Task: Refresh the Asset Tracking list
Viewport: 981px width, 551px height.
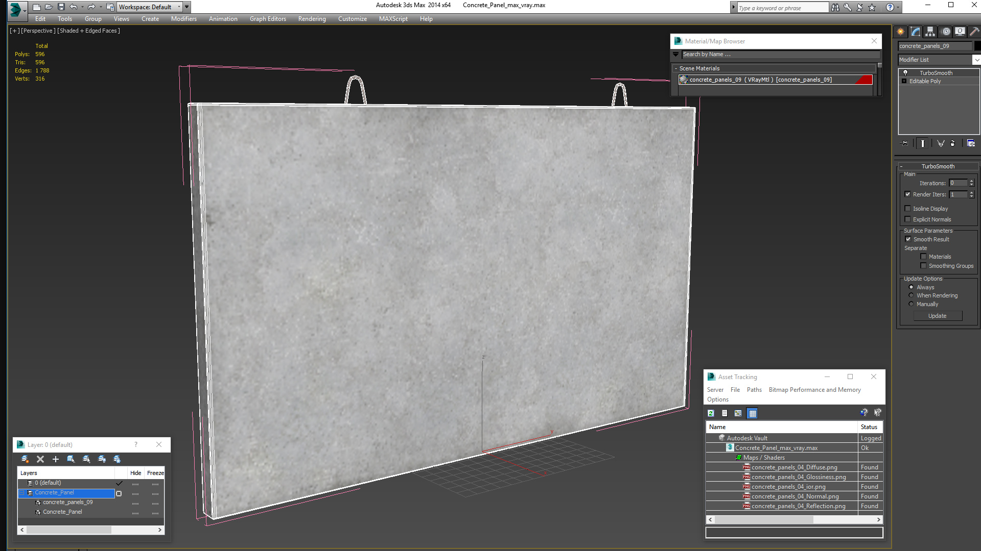Action: coord(711,413)
